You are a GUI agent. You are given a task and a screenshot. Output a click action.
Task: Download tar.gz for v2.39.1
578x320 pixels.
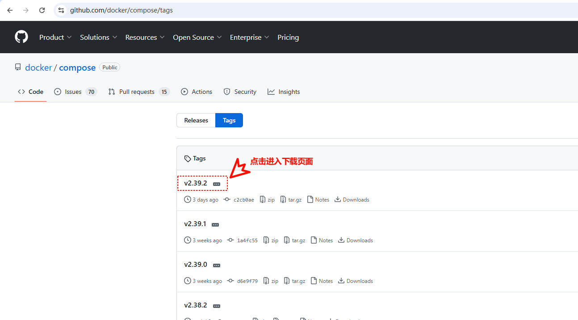[294, 240]
